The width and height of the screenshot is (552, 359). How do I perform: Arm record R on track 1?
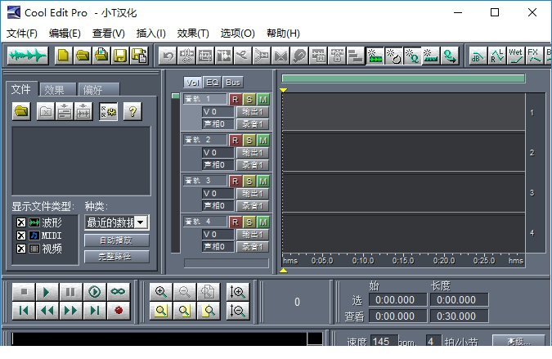(x=236, y=100)
